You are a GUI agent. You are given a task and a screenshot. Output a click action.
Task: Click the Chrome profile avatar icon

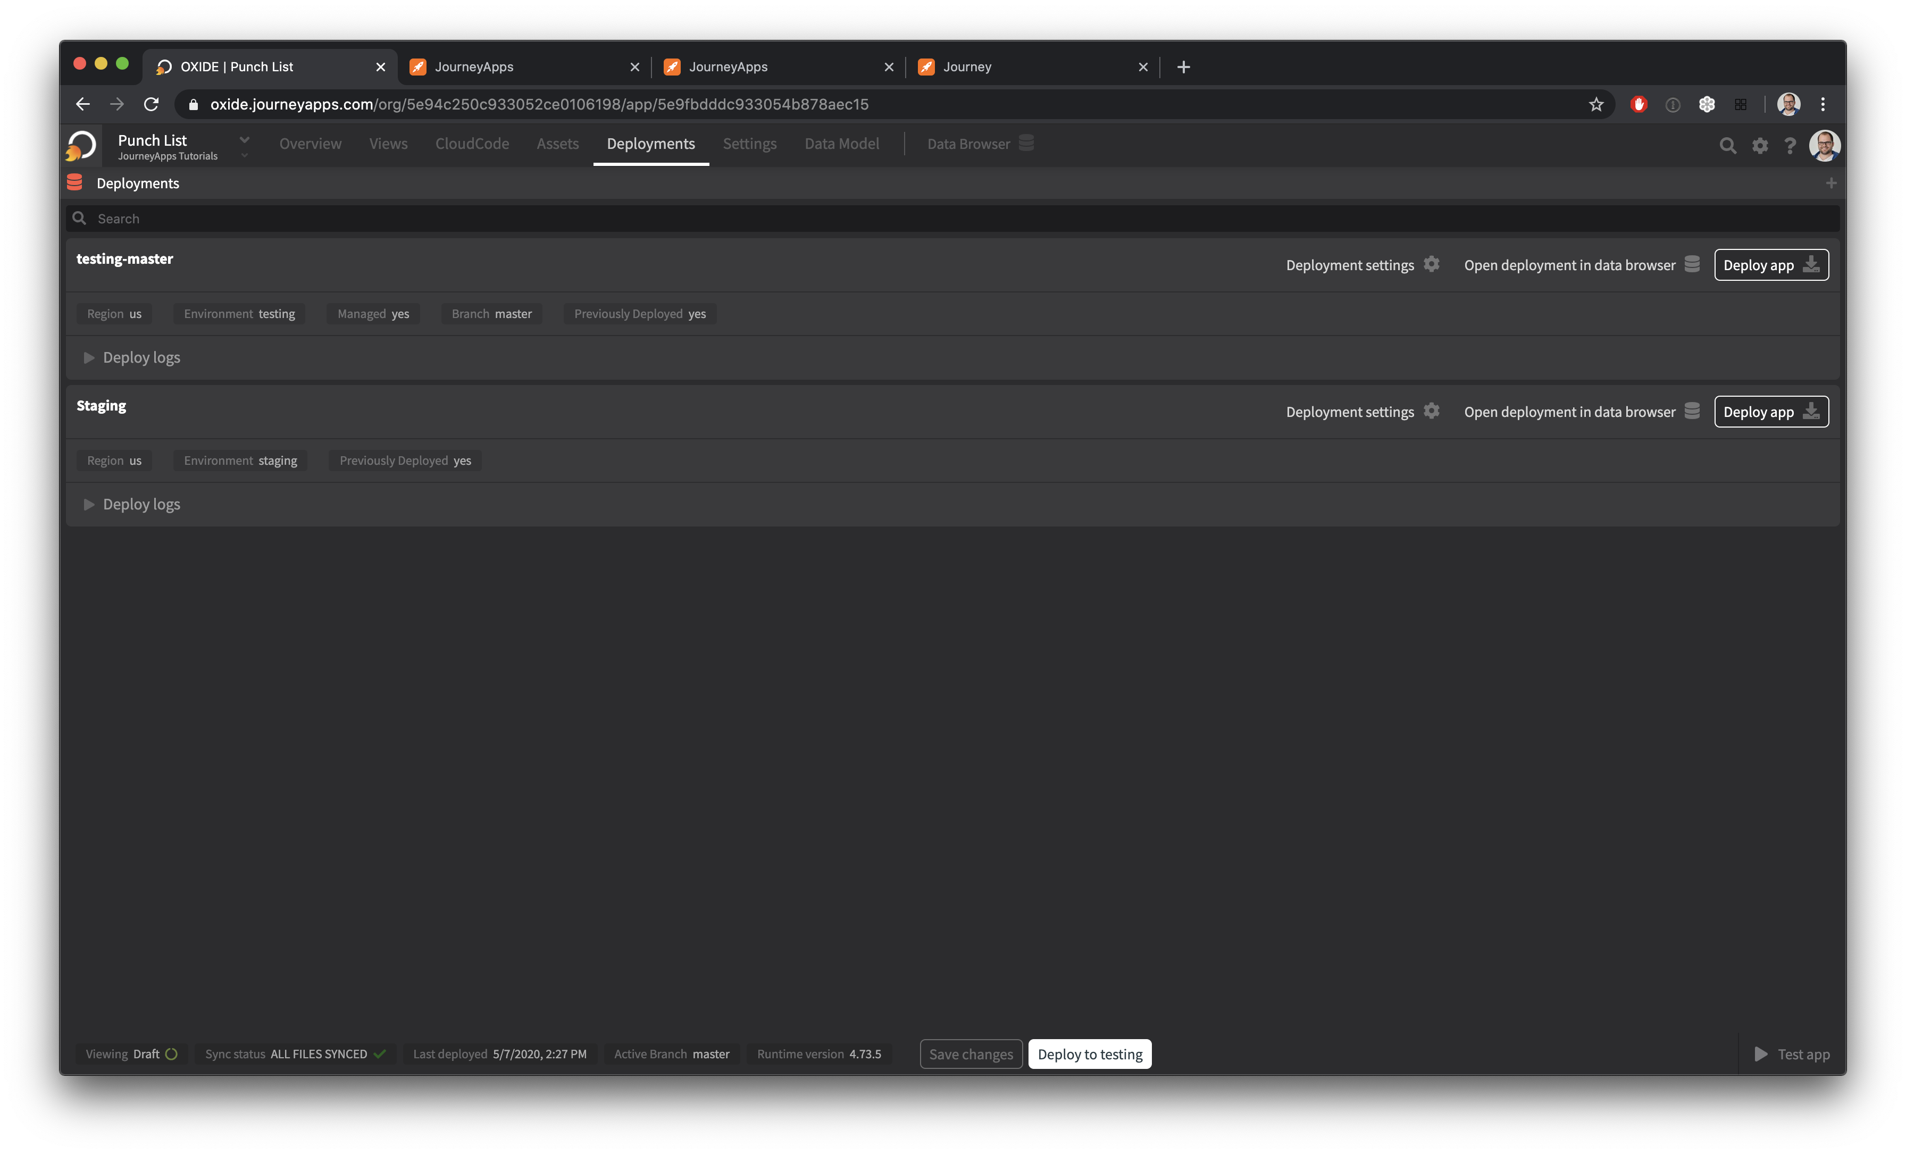[x=1789, y=104]
